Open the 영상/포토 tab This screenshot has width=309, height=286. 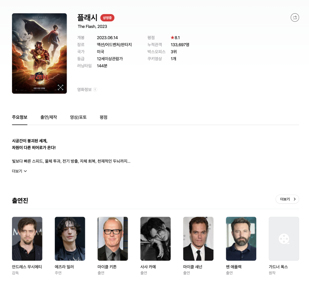coord(78,117)
